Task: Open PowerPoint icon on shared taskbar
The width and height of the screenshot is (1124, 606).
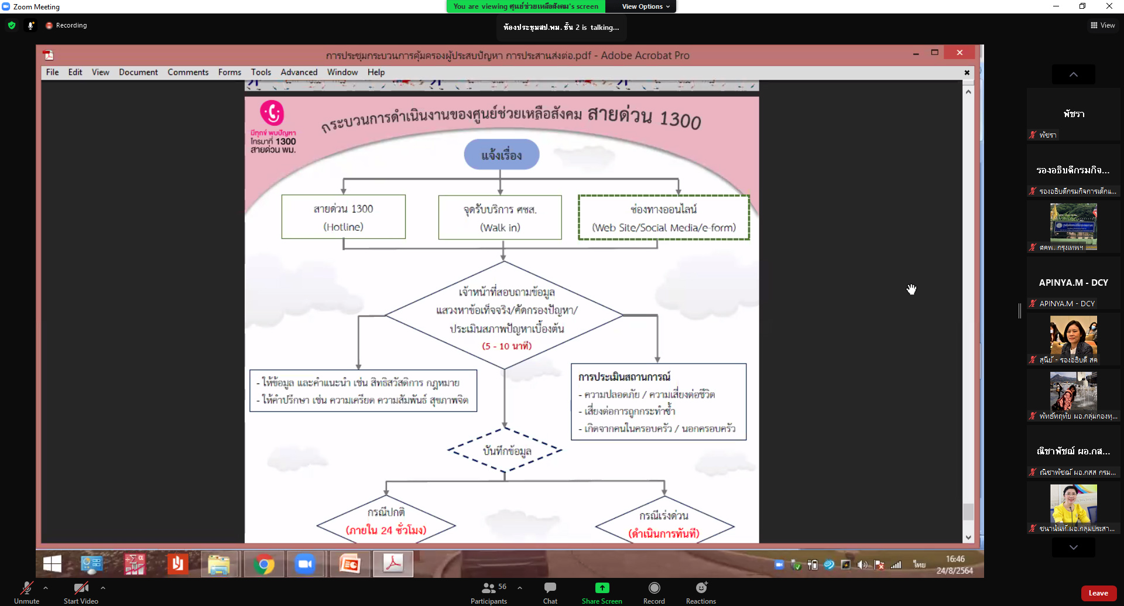Action: (x=349, y=564)
